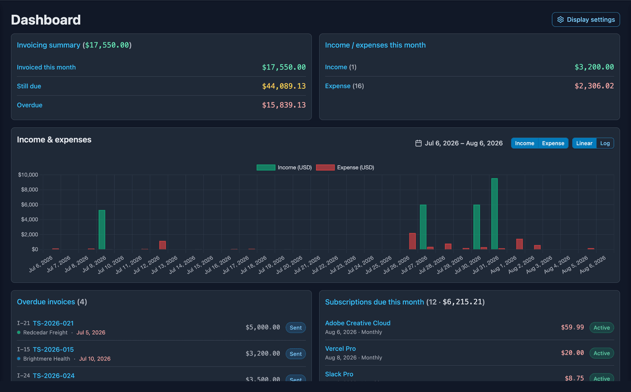Click the blue dot beside Brightmere Health

19,358
